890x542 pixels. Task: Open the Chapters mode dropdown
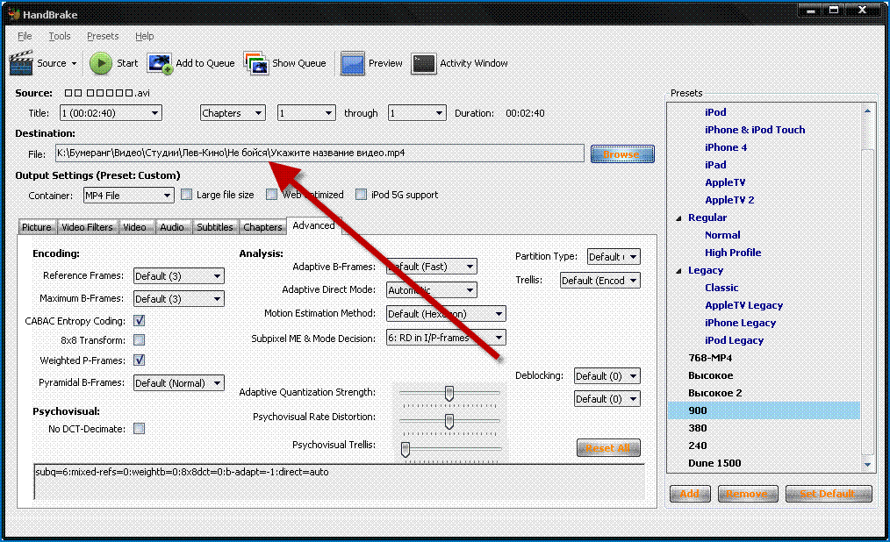click(233, 113)
